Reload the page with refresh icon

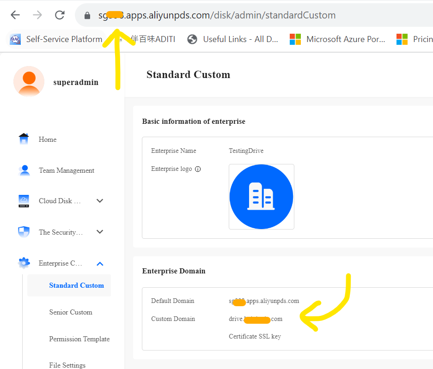[x=60, y=15]
